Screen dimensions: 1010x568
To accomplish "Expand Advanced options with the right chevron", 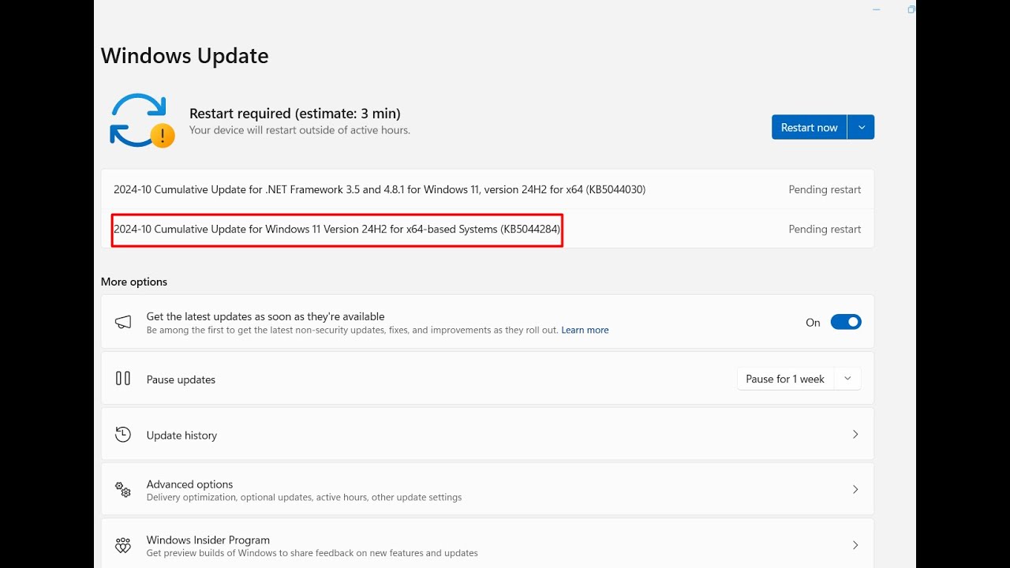I will pyautogui.click(x=855, y=490).
